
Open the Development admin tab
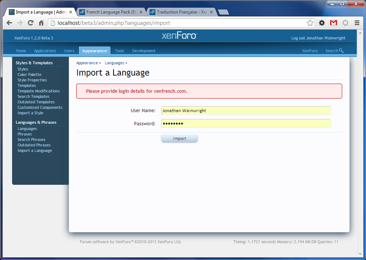pyautogui.click(x=144, y=51)
